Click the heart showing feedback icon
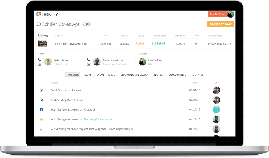This screenshot has height=158, width=269. coord(41,129)
